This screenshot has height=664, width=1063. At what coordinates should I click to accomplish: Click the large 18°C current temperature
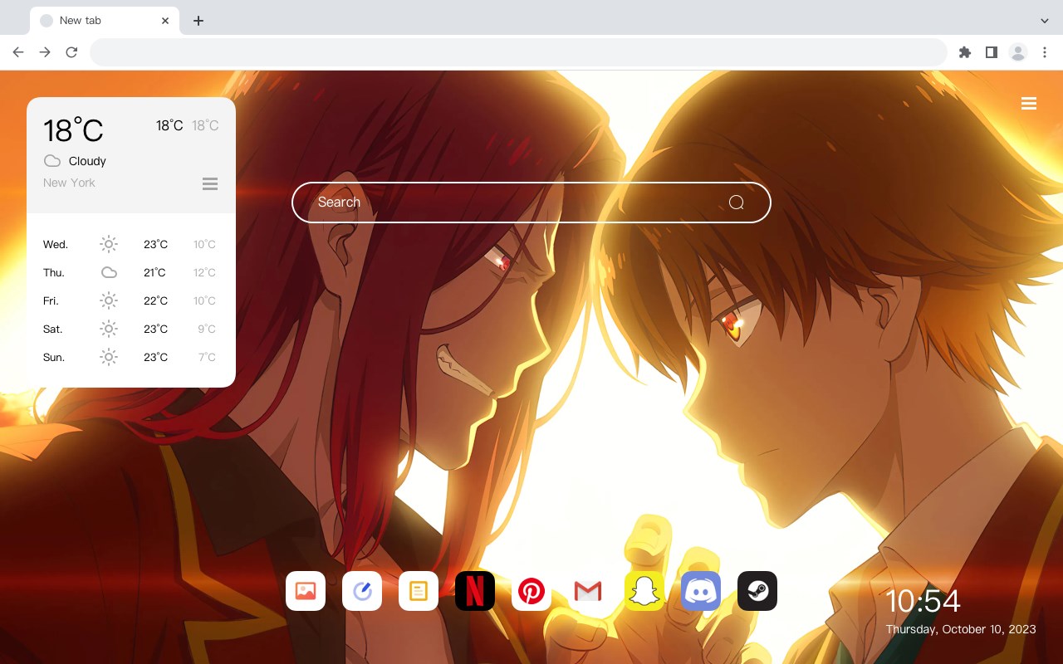pyautogui.click(x=73, y=130)
